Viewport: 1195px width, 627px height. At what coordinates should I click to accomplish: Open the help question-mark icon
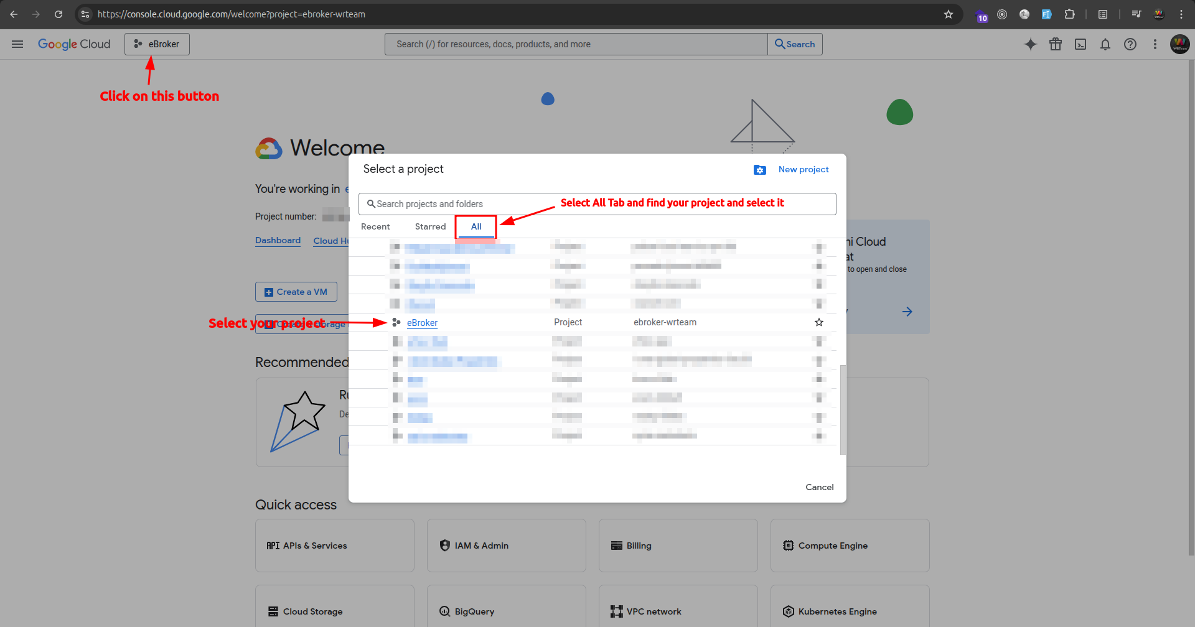click(x=1130, y=44)
